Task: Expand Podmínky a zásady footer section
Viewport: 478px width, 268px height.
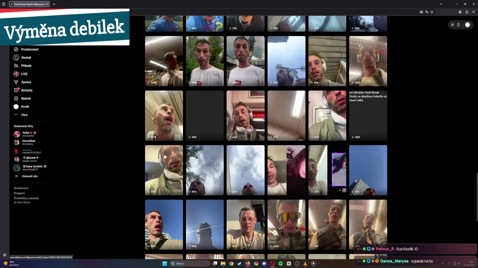Action: (26, 198)
